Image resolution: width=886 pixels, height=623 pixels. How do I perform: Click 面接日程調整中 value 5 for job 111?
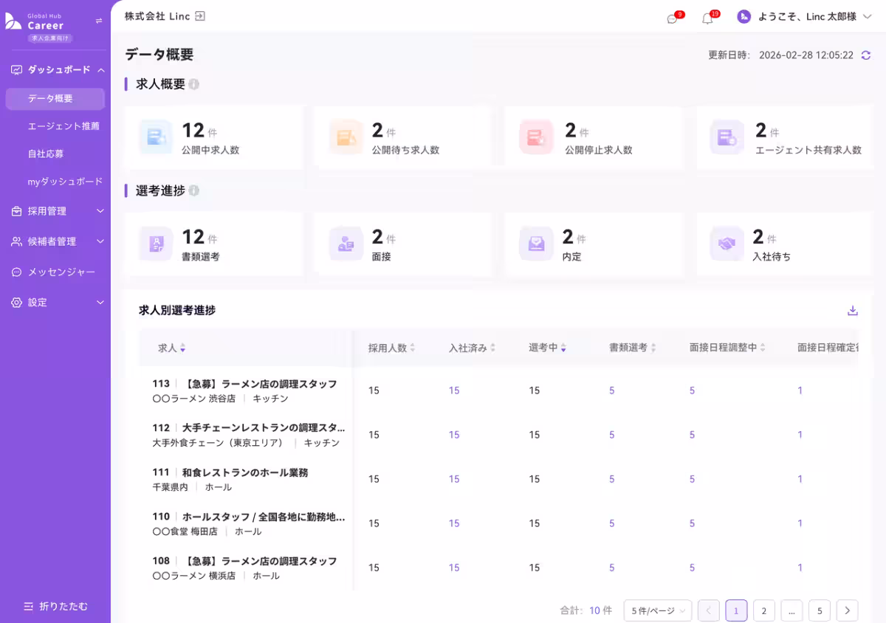coord(692,479)
